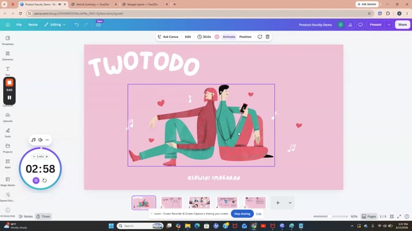Viewport: 412px width, 231px height.
Task: Expand the Editing mode dropdown
Action: tap(55, 24)
